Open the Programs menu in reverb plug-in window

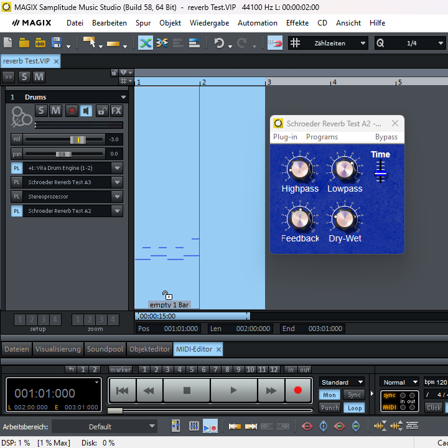tap(322, 137)
